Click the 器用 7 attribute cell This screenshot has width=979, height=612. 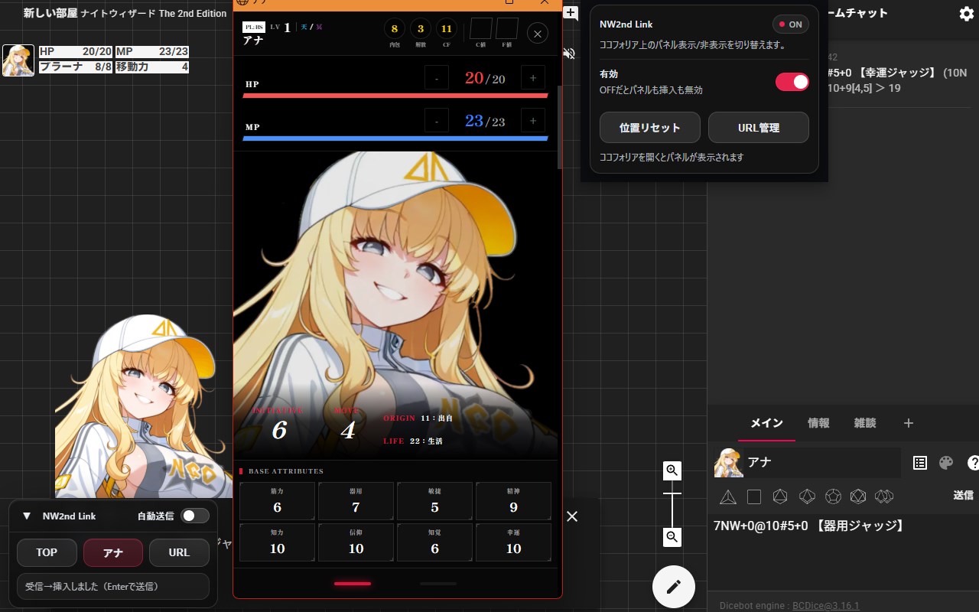pos(356,501)
